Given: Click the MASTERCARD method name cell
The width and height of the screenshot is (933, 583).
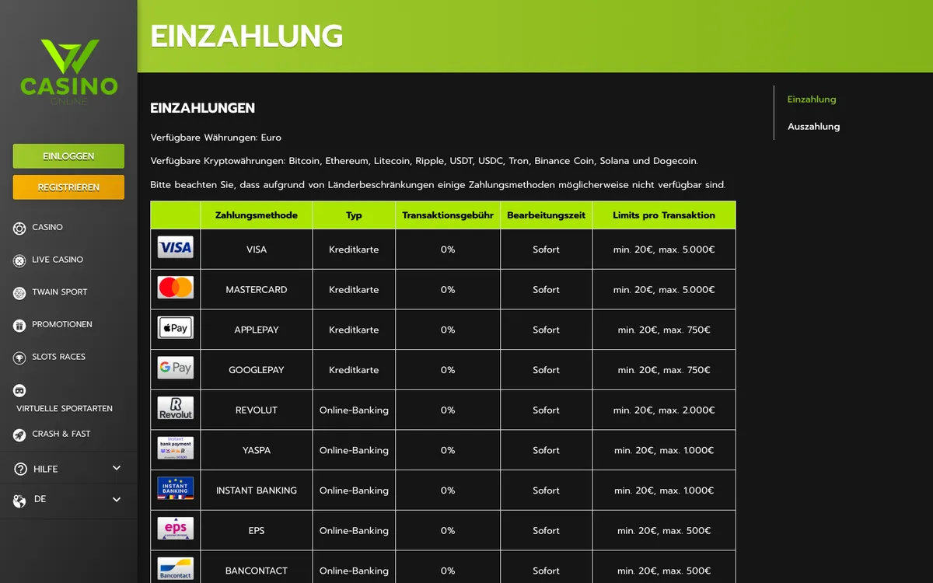Looking at the screenshot, I should 257,290.
